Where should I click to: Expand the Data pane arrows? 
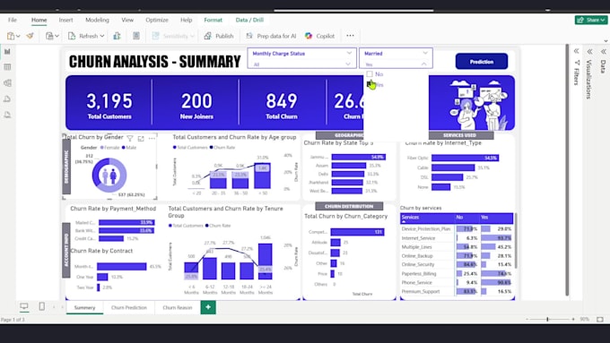click(604, 51)
